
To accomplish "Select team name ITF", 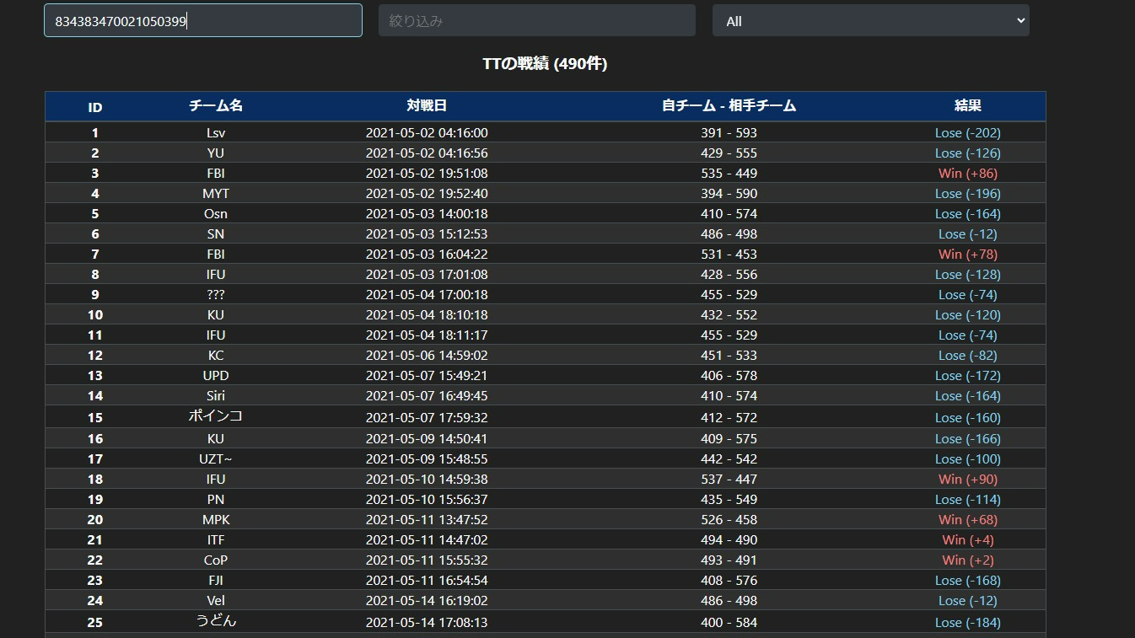I will tap(216, 539).
